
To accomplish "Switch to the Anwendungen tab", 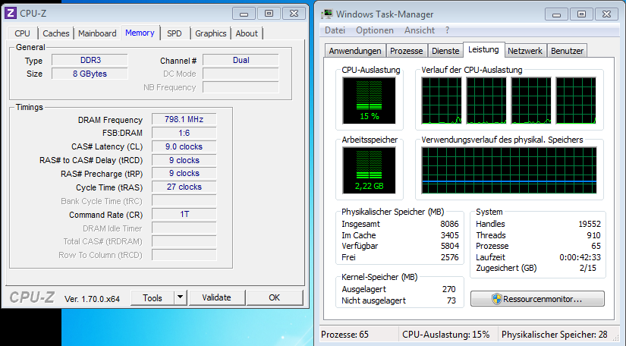I will 355,51.
